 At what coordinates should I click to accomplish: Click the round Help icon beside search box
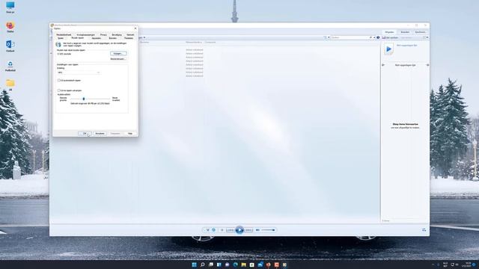[378, 37]
